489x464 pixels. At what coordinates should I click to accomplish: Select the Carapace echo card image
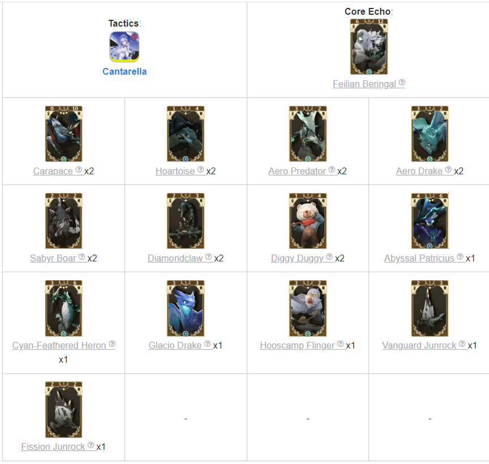click(x=63, y=134)
